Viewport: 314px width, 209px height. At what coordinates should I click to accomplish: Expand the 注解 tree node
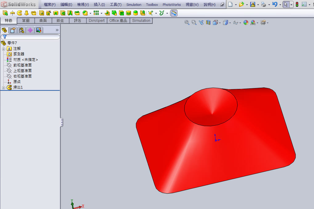3,49
